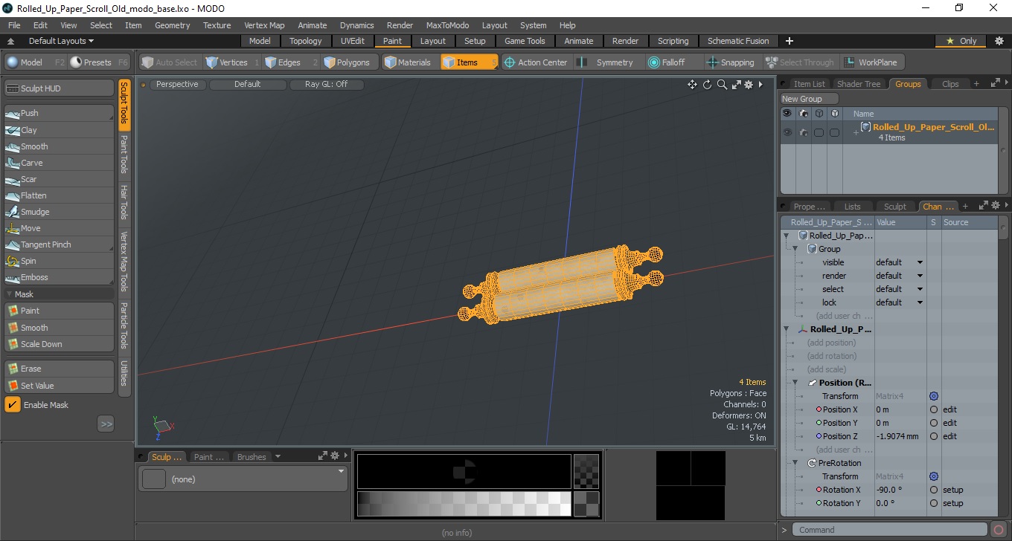Toggle Enable Mask checkbox
Screen dimensions: 1012x541
point(13,405)
